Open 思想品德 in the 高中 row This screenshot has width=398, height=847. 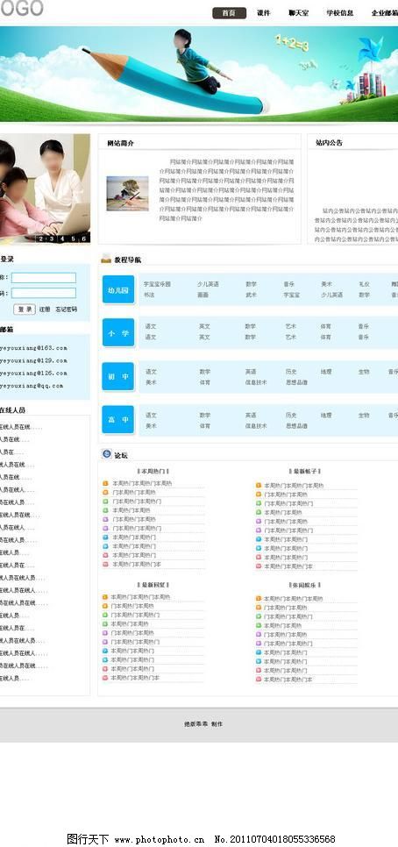296,425
